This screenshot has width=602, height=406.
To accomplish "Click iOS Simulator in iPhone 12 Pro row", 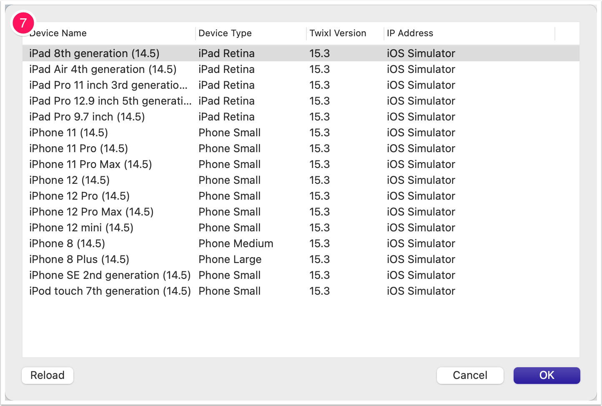I will pos(421,196).
